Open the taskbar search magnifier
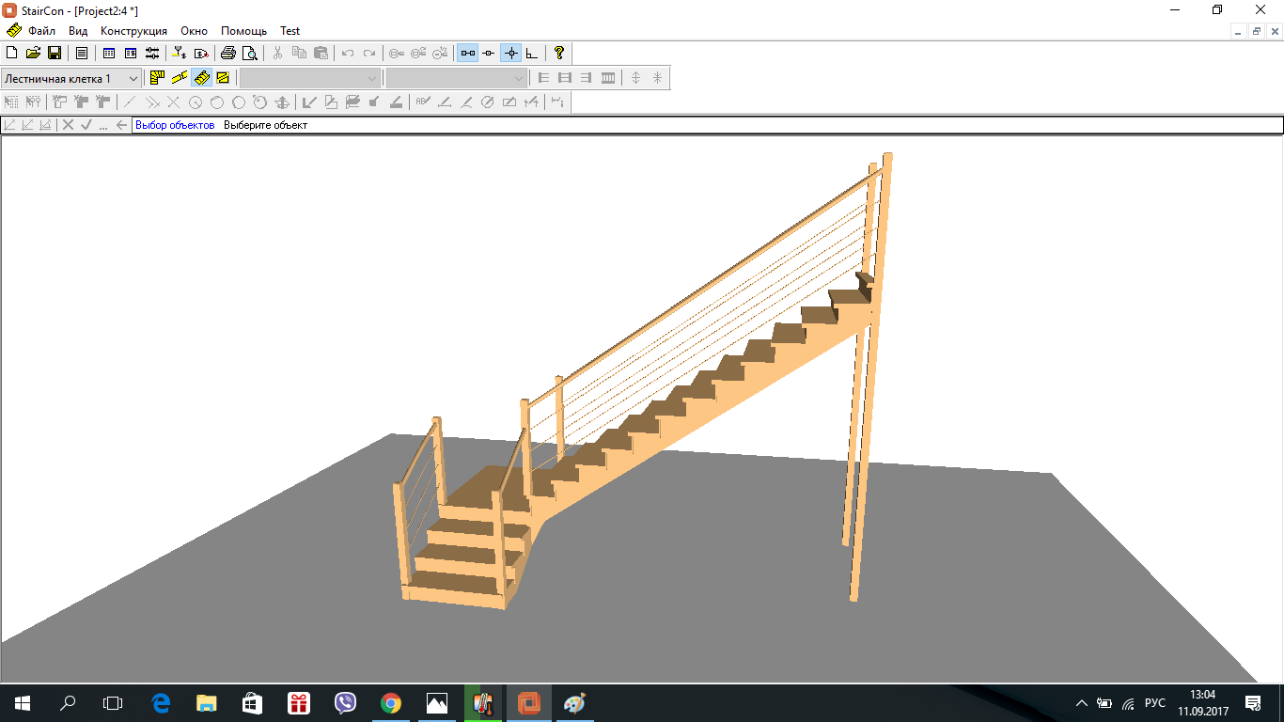1284x722 pixels. pos(68,703)
